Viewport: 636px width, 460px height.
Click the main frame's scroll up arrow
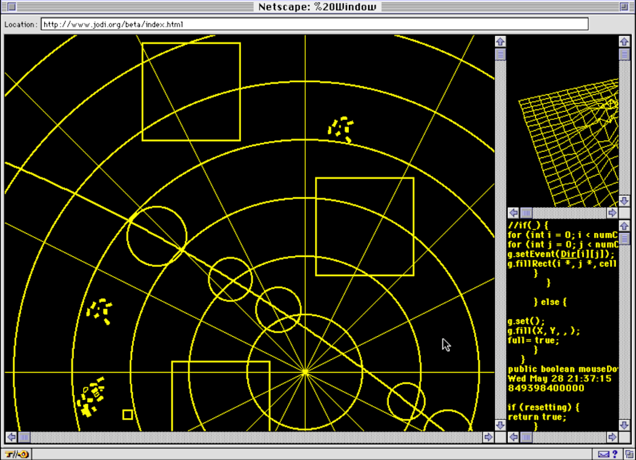pyautogui.click(x=500, y=42)
